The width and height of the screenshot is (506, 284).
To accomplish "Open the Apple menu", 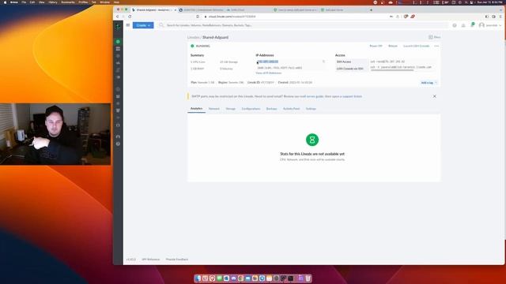I will pos(5,2).
